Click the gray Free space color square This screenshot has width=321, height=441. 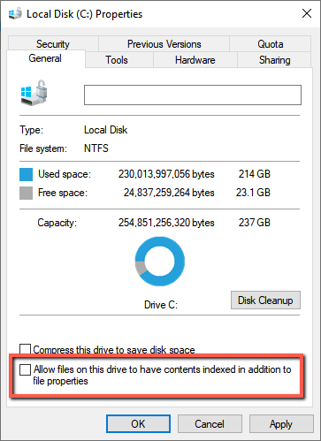(x=26, y=193)
